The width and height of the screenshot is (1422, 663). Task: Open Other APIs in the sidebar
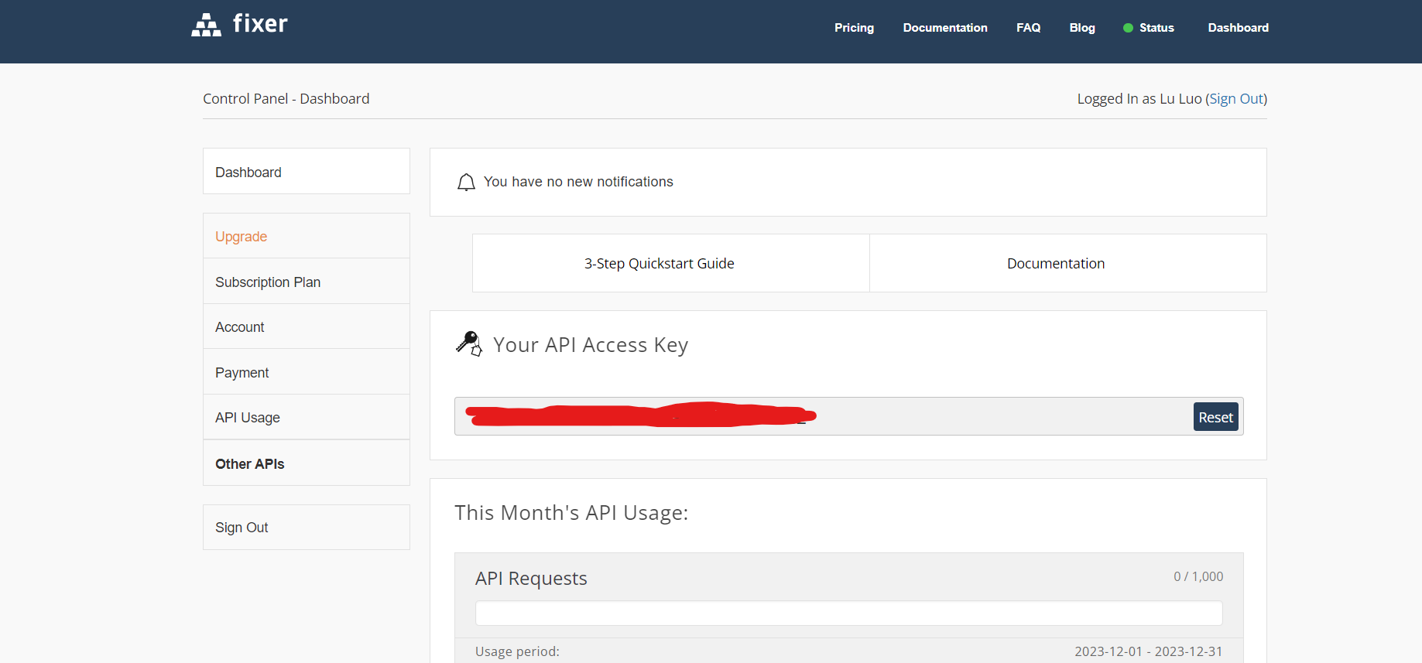pyautogui.click(x=250, y=464)
